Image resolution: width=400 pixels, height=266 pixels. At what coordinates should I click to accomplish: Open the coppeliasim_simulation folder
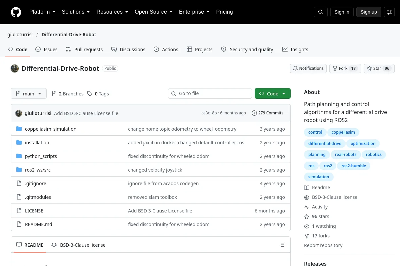coord(51,129)
